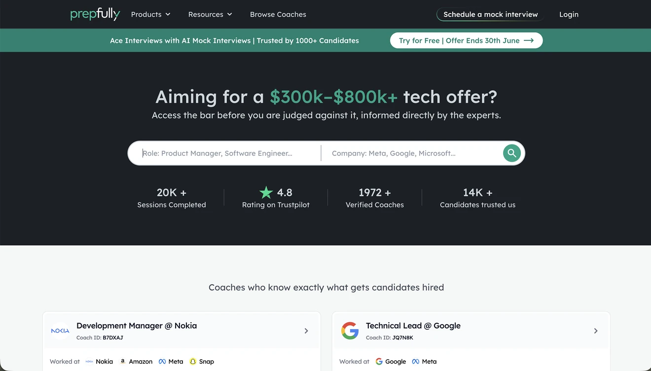Click the Nokia logo on Development Manager card

(60, 331)
